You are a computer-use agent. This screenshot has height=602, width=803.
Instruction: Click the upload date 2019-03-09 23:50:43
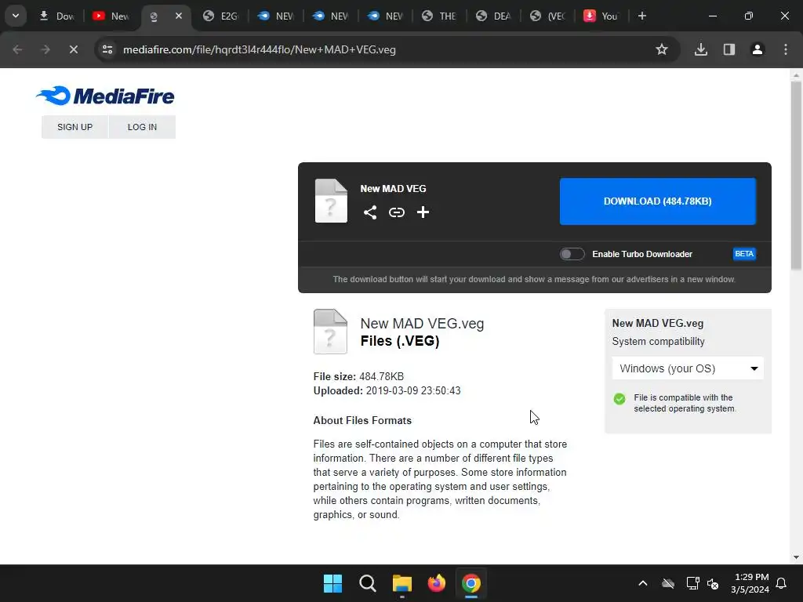[413, 390]
